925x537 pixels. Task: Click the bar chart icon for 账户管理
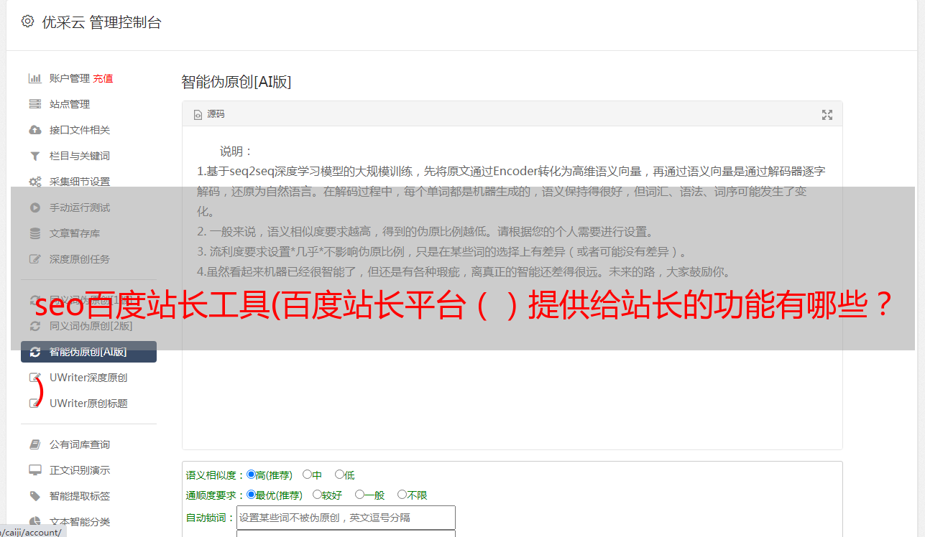[34, 78]
